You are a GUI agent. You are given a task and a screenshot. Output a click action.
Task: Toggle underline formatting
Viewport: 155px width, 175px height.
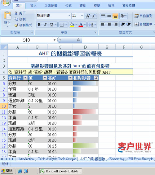[51, 25]
